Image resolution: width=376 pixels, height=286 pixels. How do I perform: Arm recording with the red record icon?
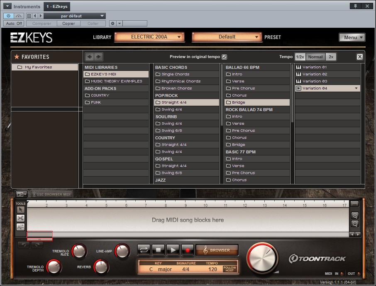[x=188, y=250]
